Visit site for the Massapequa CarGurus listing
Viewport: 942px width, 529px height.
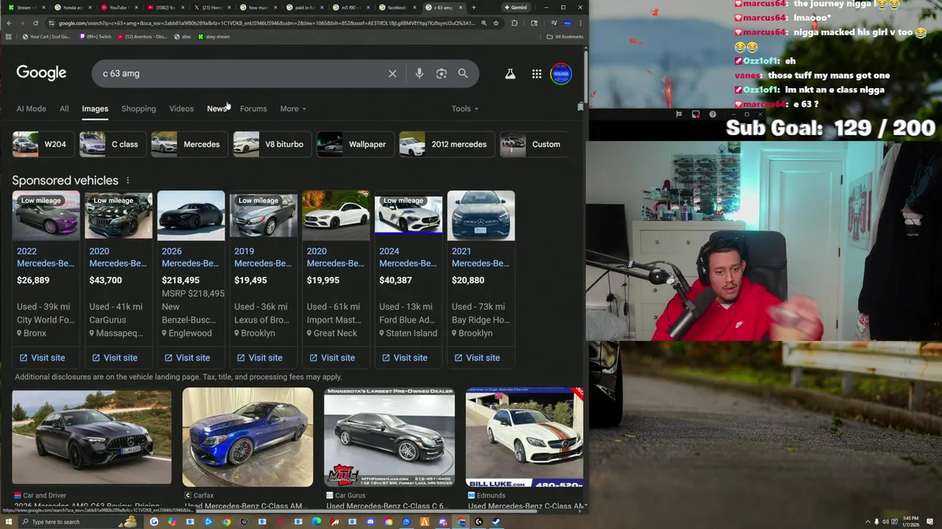click(114, 358)
